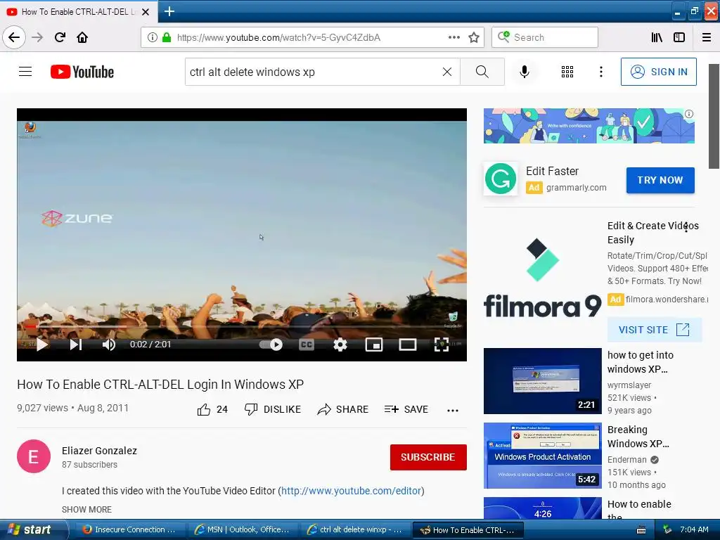Image resolution: width=720 pixels, height=540 pixels.
Task: Open a new browser tab
Action: point(169,11)
